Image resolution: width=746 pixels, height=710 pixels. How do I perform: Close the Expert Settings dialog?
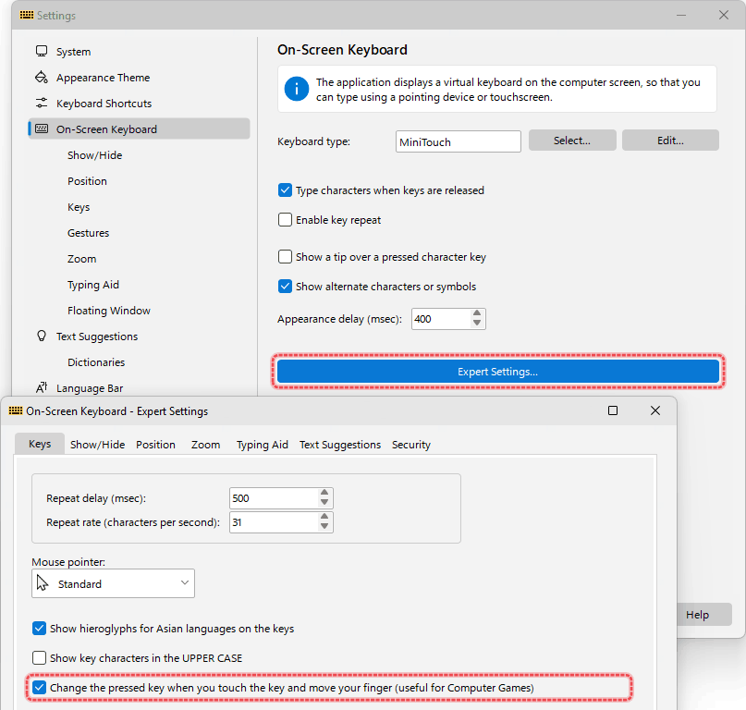(x=655, y=410)
